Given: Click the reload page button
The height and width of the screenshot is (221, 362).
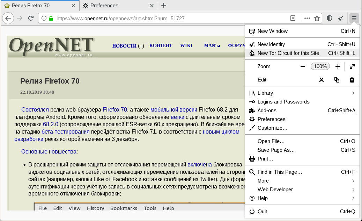Looking at the screenshot, I should tap(31, 18).
